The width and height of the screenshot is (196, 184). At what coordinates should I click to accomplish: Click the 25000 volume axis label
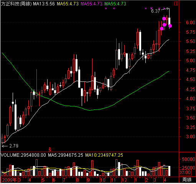(188, 167)
